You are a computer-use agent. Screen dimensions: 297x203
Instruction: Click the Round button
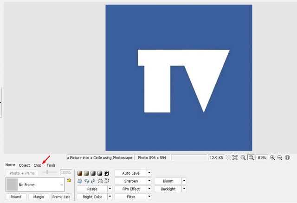(x=16, y=197)
